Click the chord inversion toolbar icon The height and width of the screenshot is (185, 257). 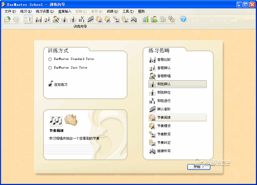pos(73,20)
